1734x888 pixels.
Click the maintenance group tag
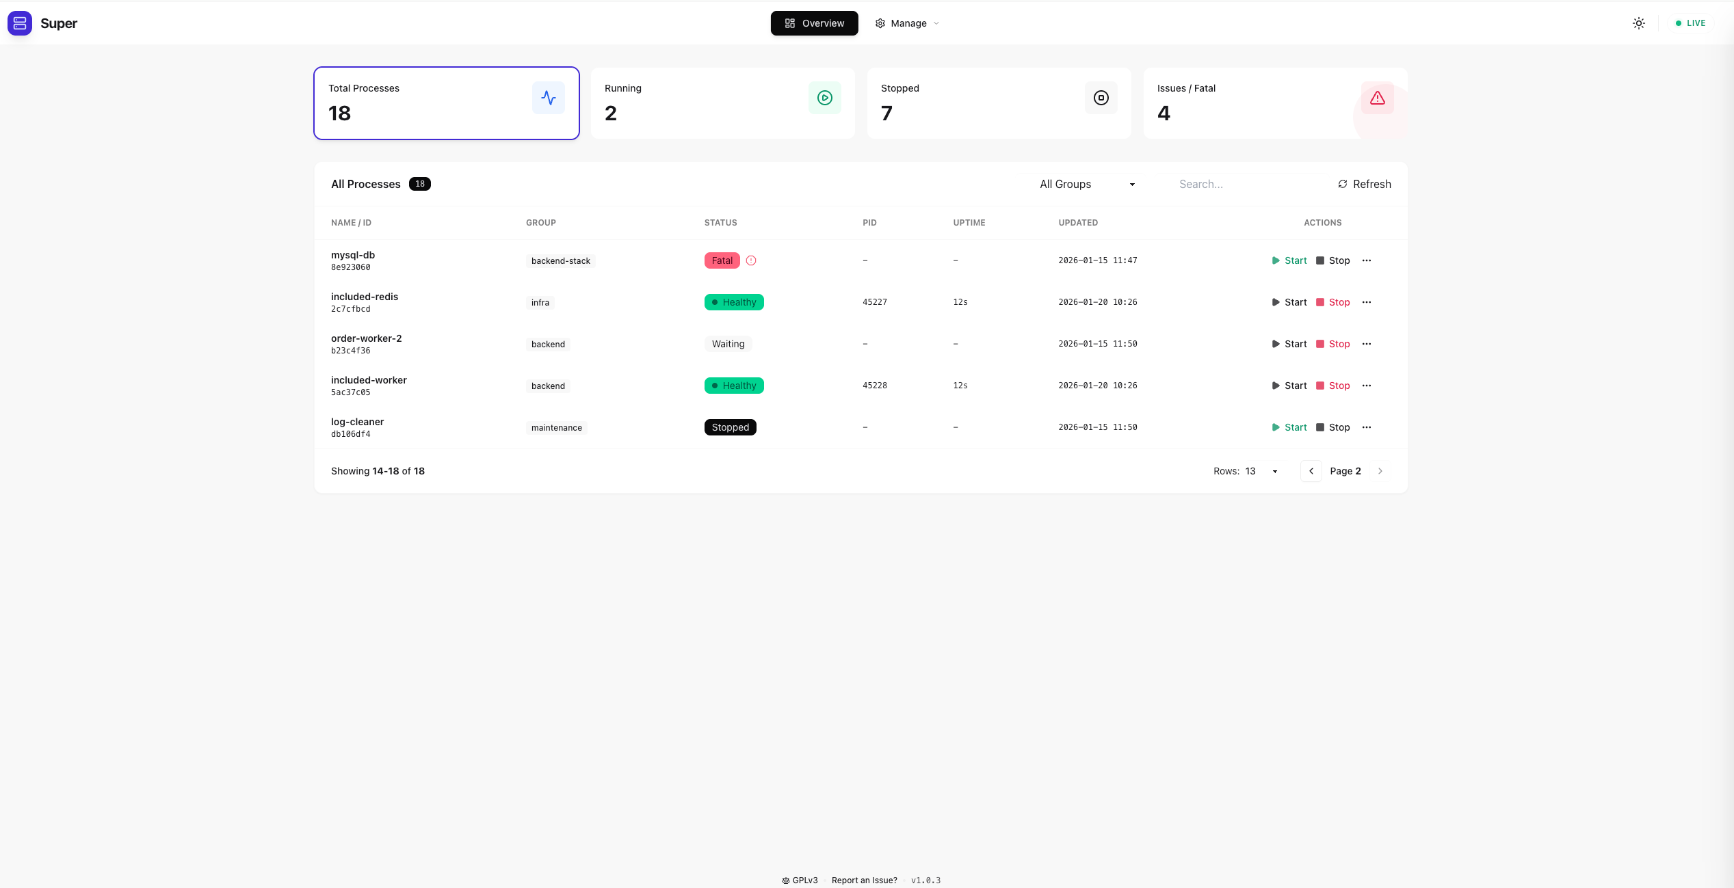click(557, 428)
